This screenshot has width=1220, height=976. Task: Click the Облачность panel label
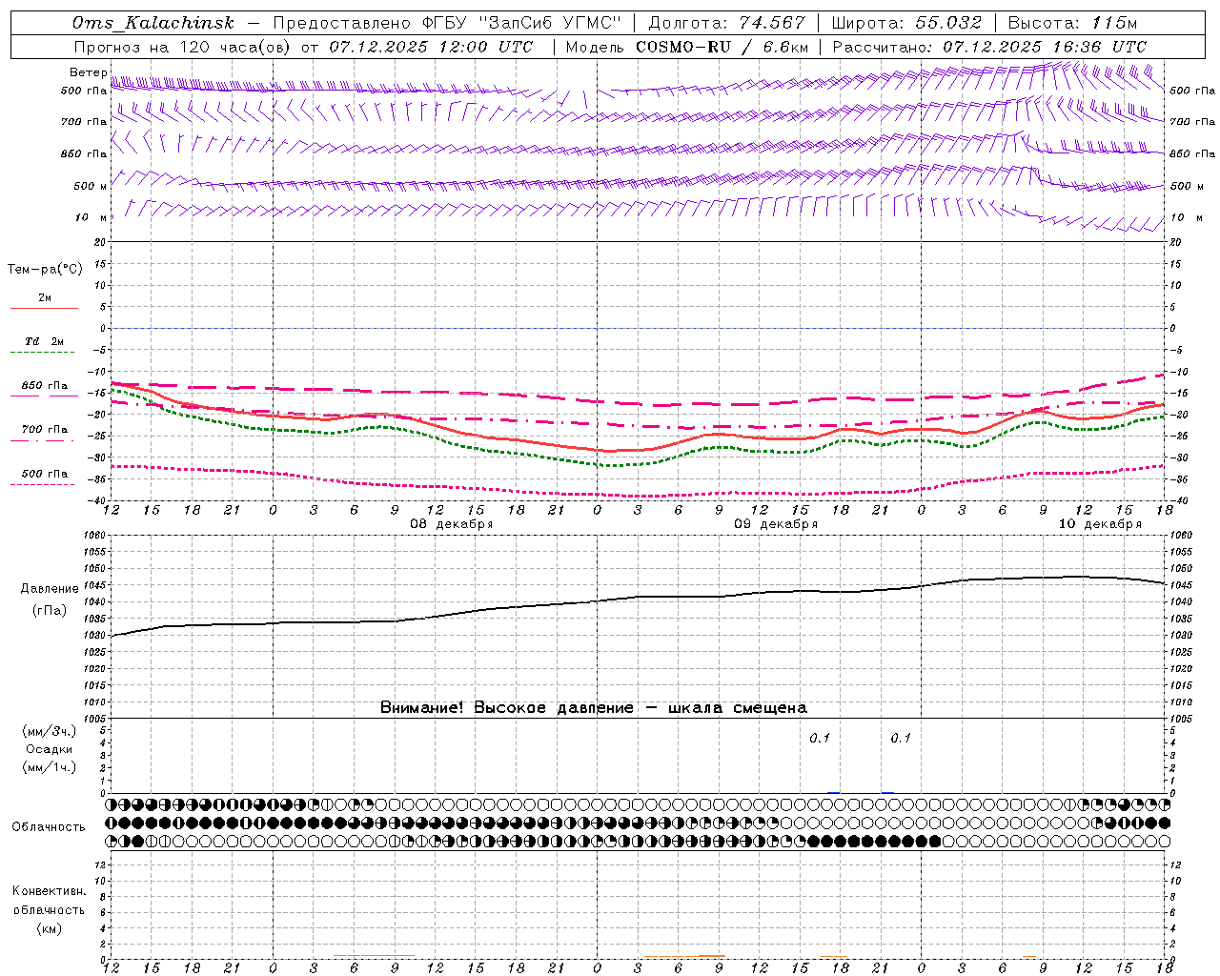click(49, 827)
